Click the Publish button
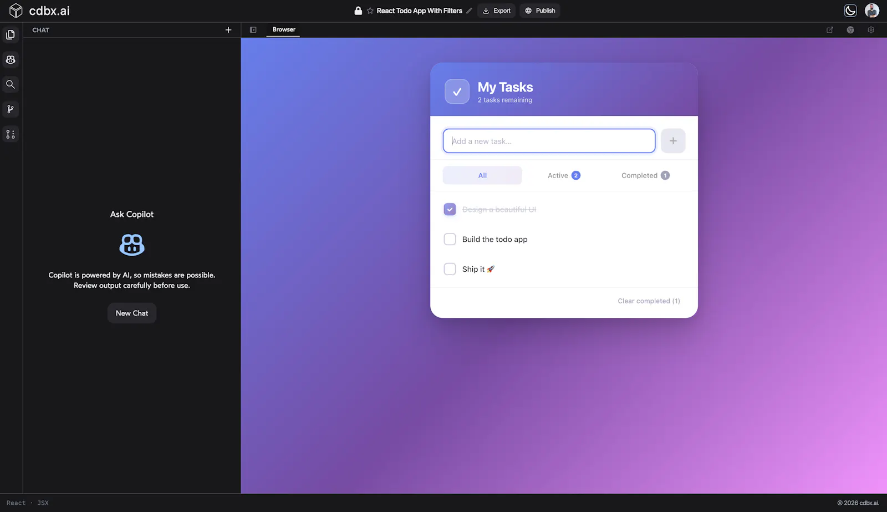Viewport: 887px width, 512px height. [x=540, y=11]
